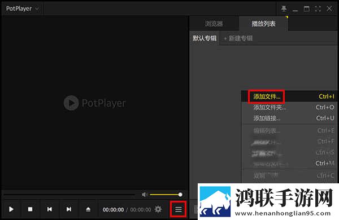Maximize the PotPlayer window
Viewport: 339px width, 220px height.
tap(307, 8)
